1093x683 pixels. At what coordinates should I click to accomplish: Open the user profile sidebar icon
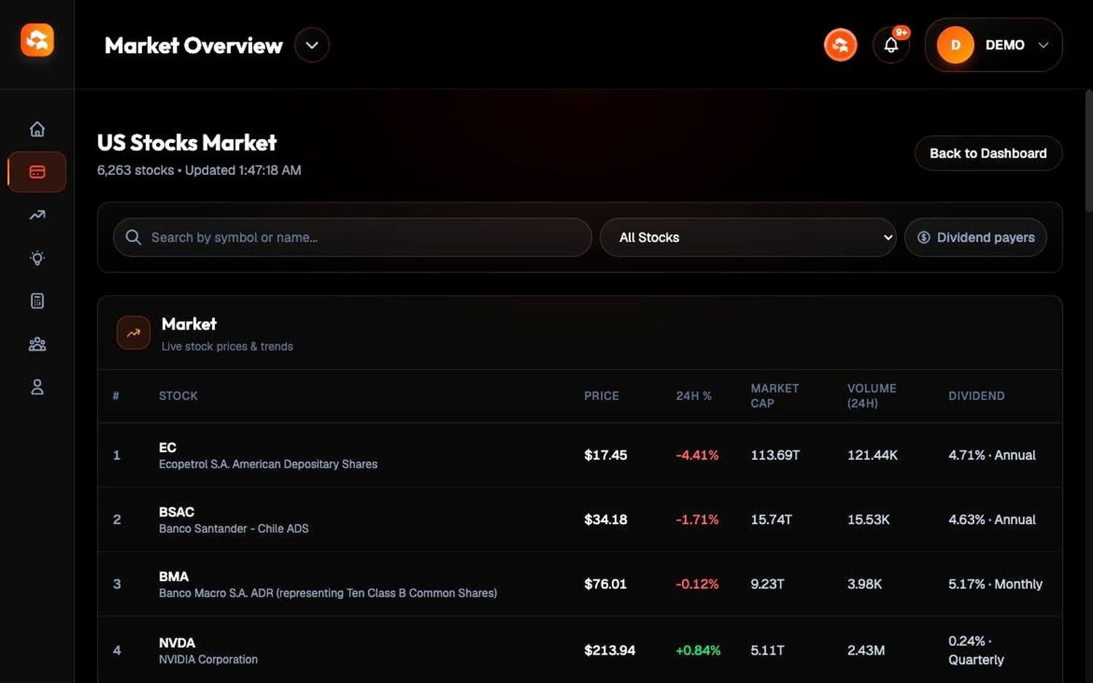(x=37, y=387)
